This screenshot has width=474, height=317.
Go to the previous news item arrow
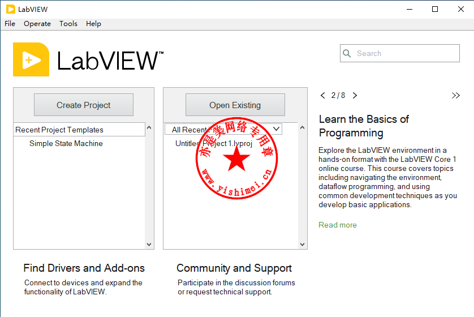coord(322,96)
